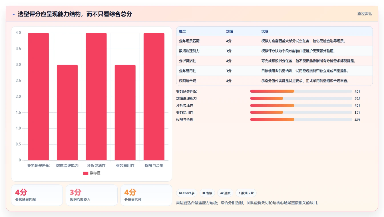The image size is (384, 217).
Task: Click the red 指标值 legend swatch
Action: coord(85,173)
